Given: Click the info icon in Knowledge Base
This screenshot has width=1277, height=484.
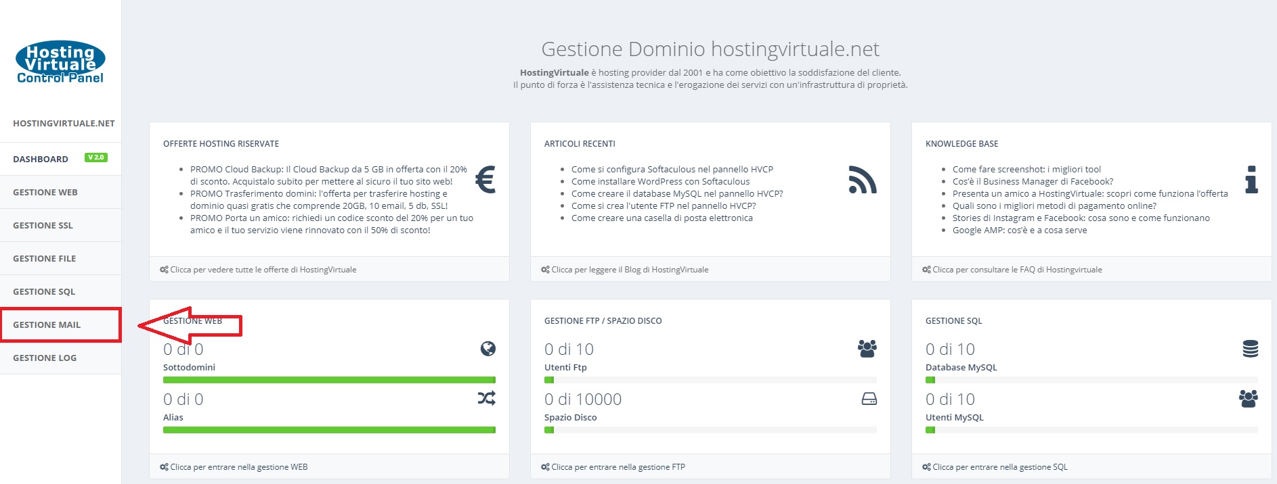Looking at the screenshot, I should click(x=1251, y=180).
